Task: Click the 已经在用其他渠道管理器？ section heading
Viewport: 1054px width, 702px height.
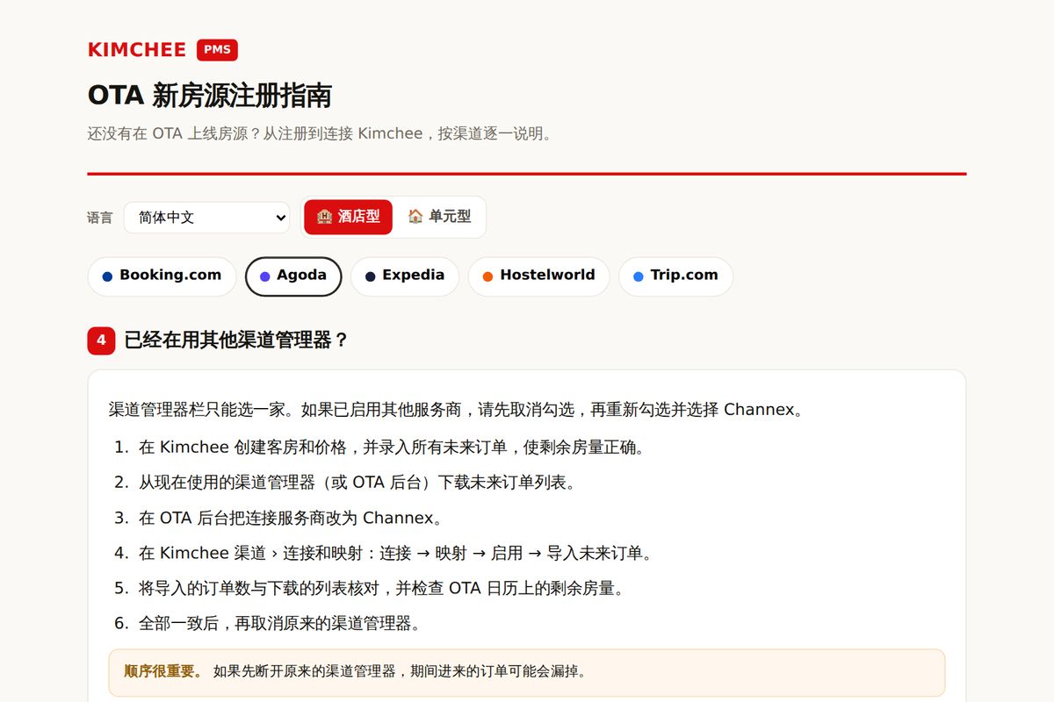Action: (x=237, y=340)
